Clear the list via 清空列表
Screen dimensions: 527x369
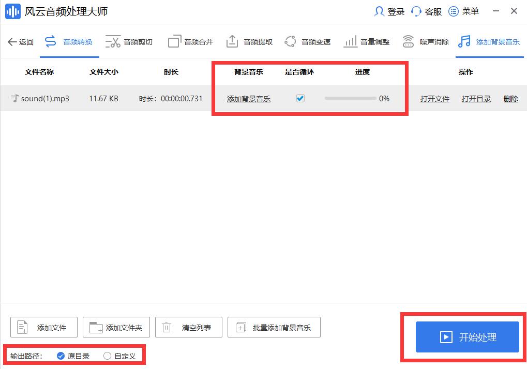click(188, 327)
